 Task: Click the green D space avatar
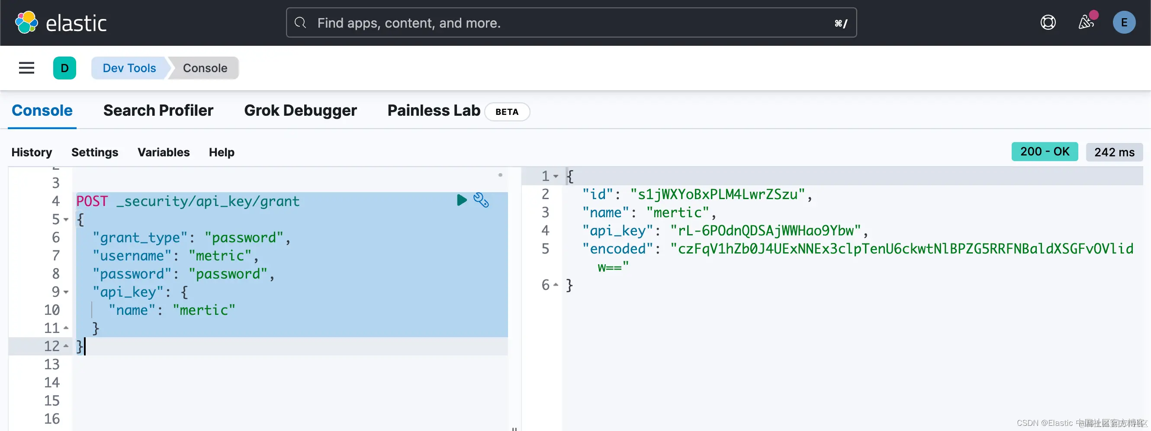click(x=64, y=68)
